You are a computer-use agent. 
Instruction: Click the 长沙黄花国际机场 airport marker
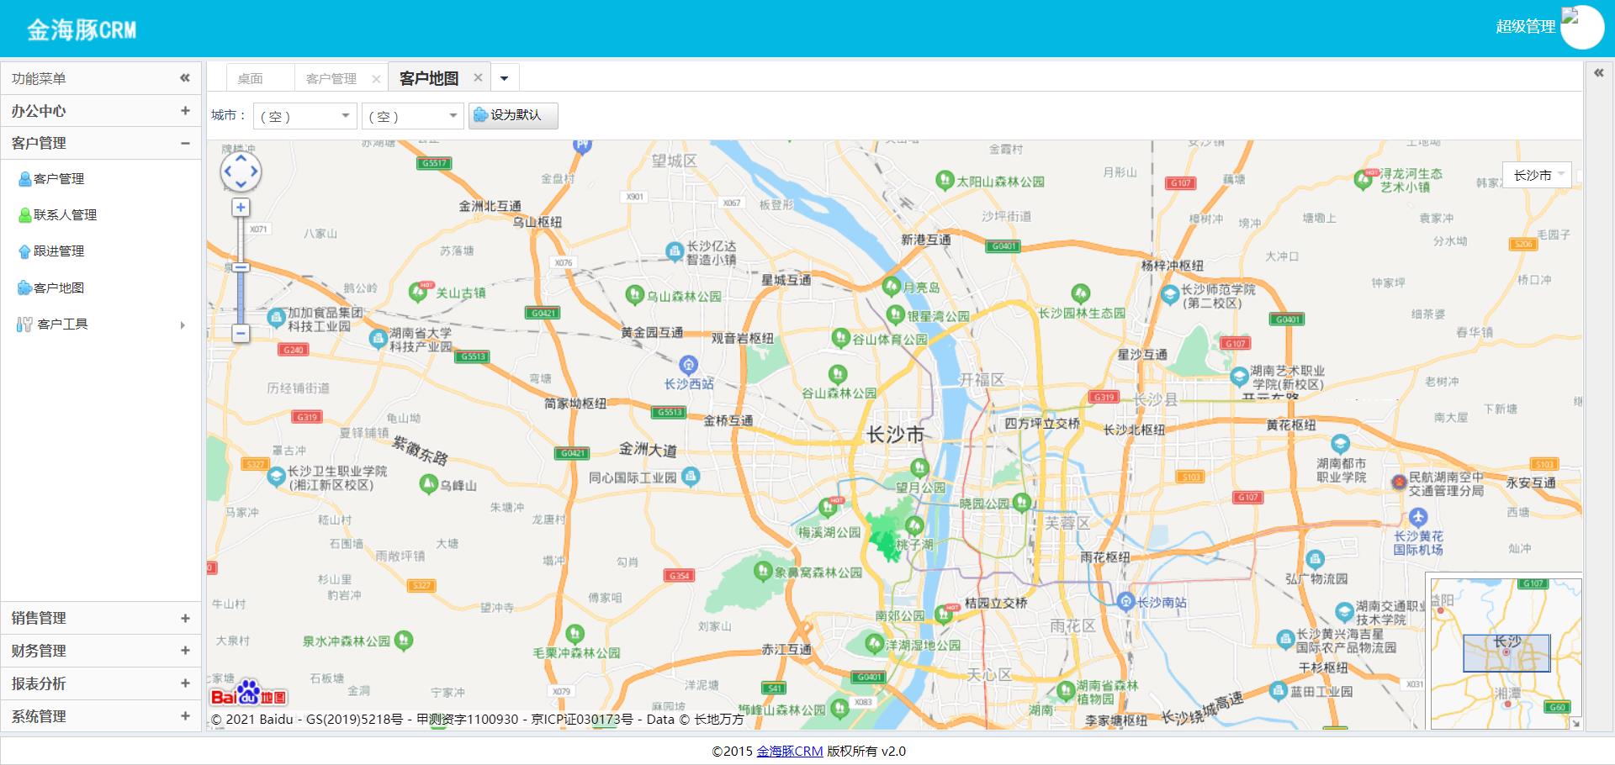coord(1418,517)
